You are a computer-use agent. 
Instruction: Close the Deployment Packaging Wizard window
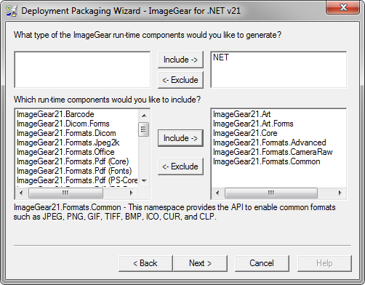(x=342, y=7)
